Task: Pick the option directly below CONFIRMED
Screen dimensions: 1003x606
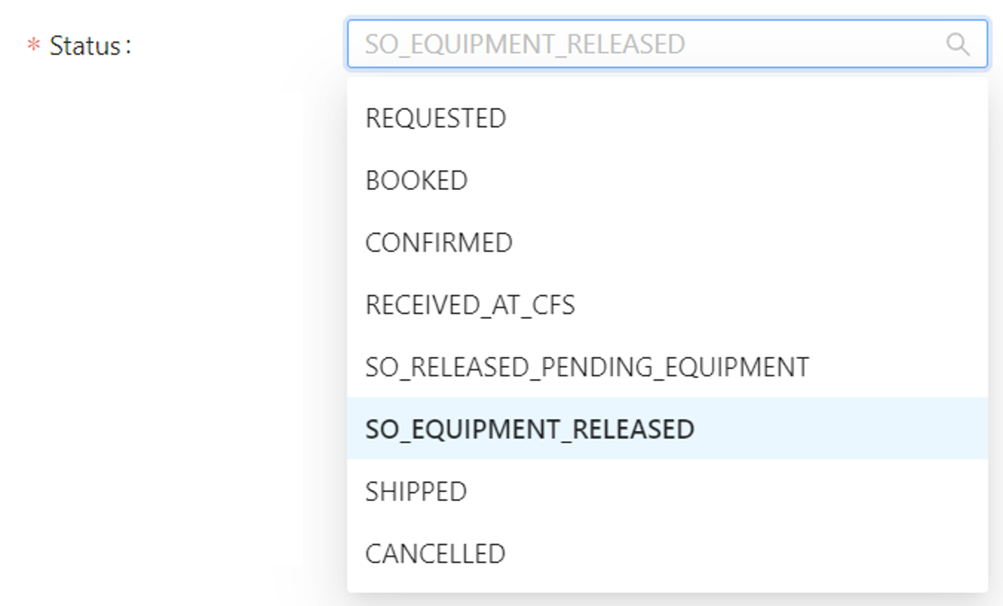Action: point(470,305)
